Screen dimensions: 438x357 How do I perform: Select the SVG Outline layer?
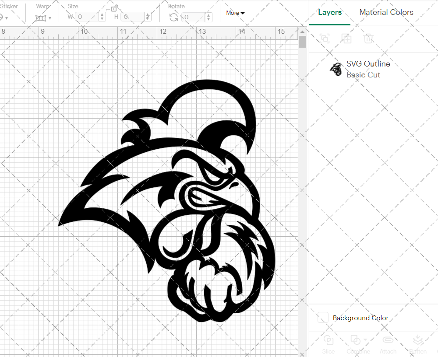coord(368,64)
